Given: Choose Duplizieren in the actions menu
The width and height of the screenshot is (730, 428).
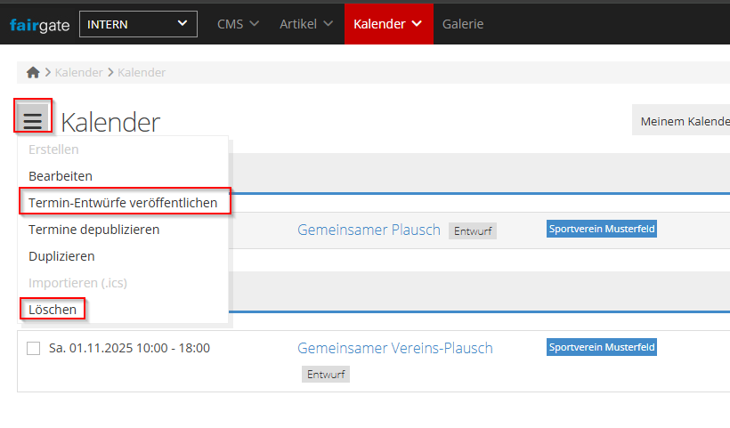Looking at the screenshot, I should point(61,256).
